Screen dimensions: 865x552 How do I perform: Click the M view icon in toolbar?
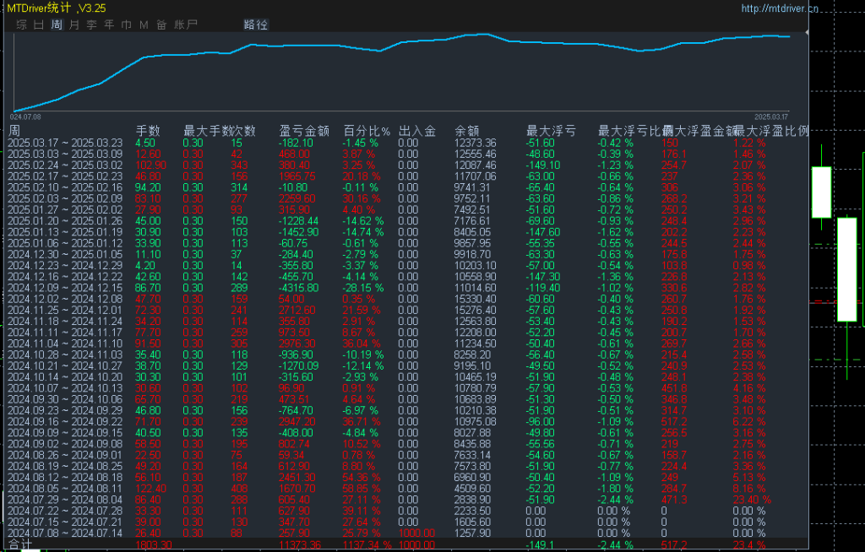point(144,24)
